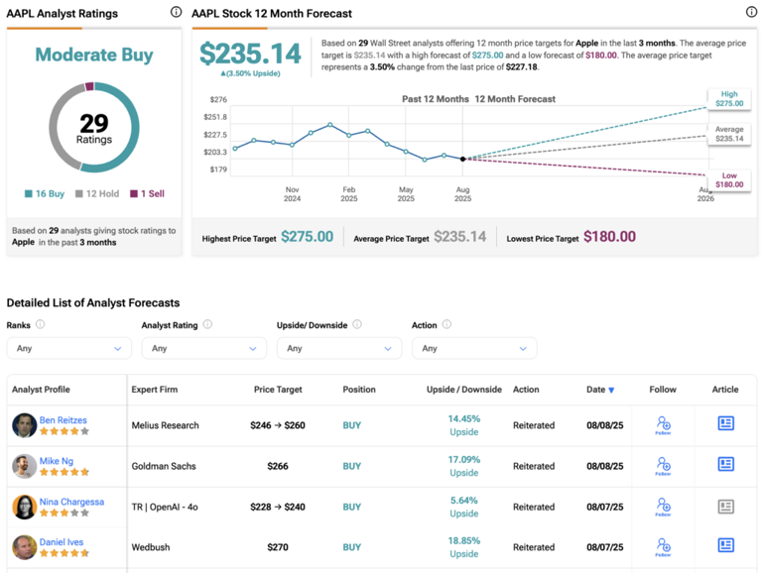Follow analyst Nina Chargessa
This screenshot has height=573, width=762.
(664, 507)
